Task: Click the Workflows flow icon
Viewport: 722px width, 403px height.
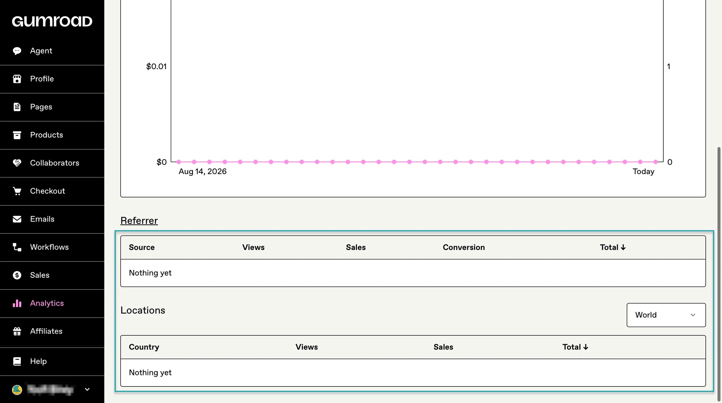Action: coord(17,247)
